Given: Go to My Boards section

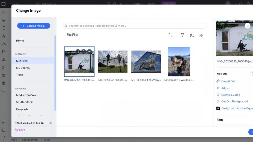Looking at the screenshot, I should (x=23, y=68).
